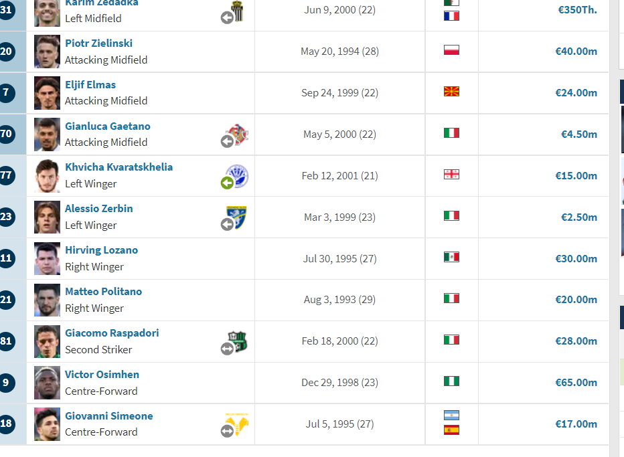Click the North Macedonia flag for Elmas
The width and height of the screenshot is (624, 457).
[451, 92]
